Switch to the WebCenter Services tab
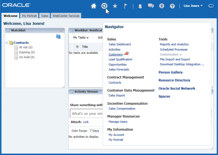Screen dimensions: 218x155 pyautogui.click(x=66, y=16)
